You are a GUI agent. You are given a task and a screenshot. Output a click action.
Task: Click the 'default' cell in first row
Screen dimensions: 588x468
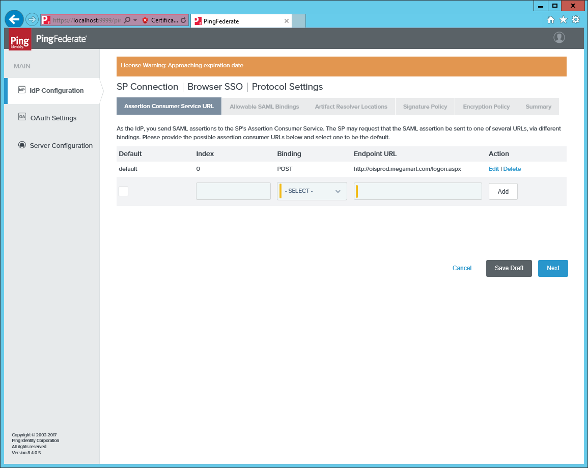[128, 169]
